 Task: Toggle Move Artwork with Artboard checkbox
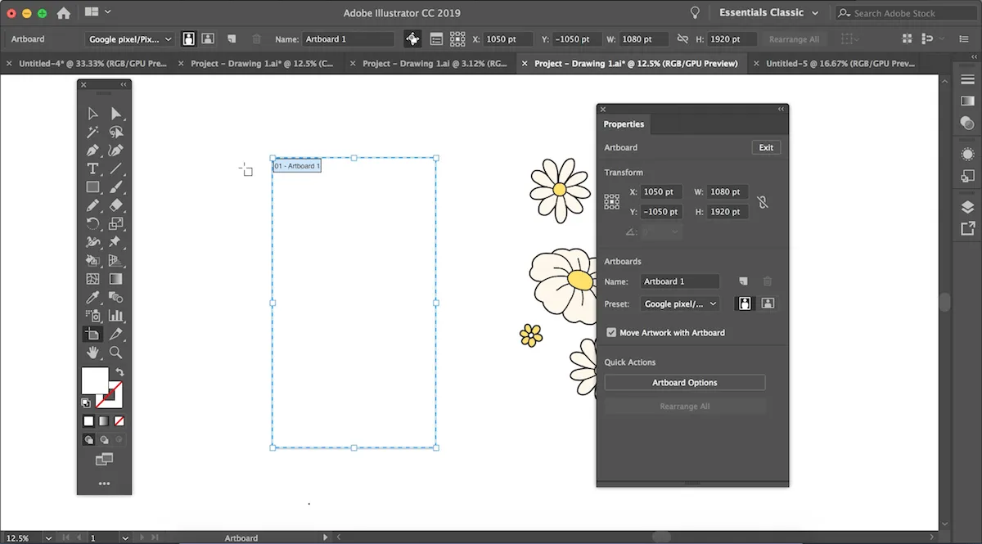(611, 333)
